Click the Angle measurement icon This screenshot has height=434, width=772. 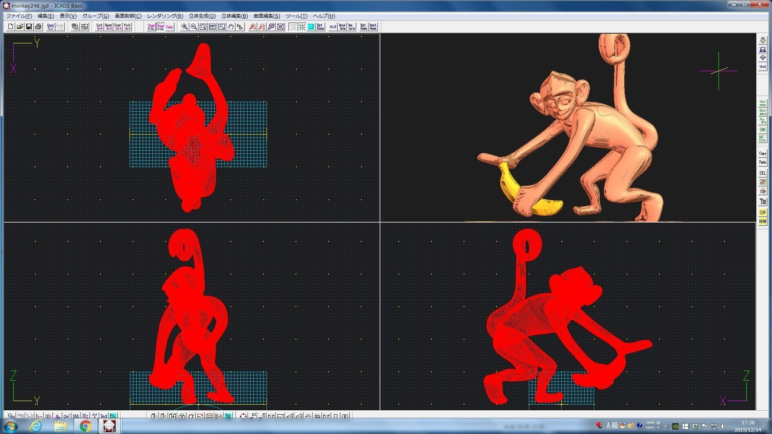tap(762, 121)
